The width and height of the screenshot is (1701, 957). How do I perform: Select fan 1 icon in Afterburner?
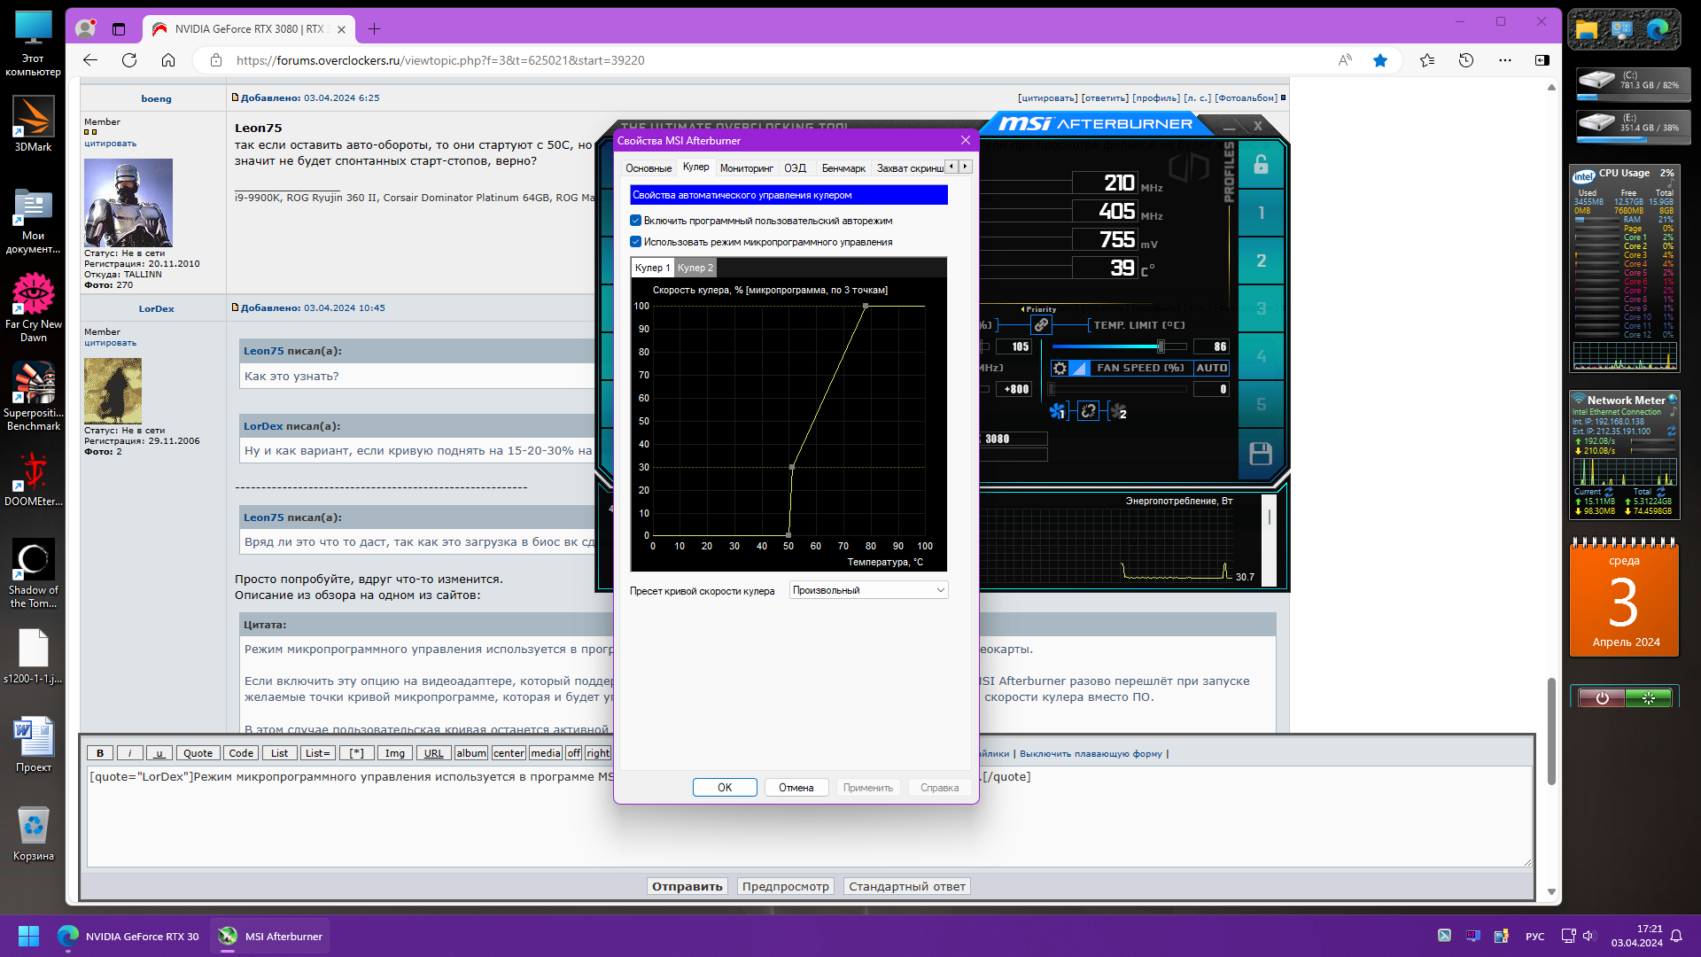point(1057,411)
